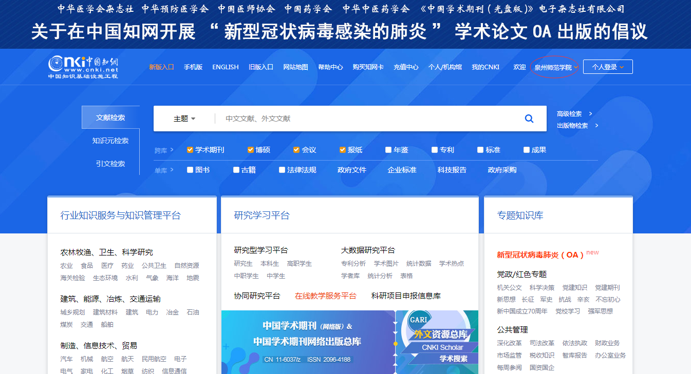Screen dimensions: 691x374
Task: Click arrow icon next to 高级检索
Action: (590, 114)
